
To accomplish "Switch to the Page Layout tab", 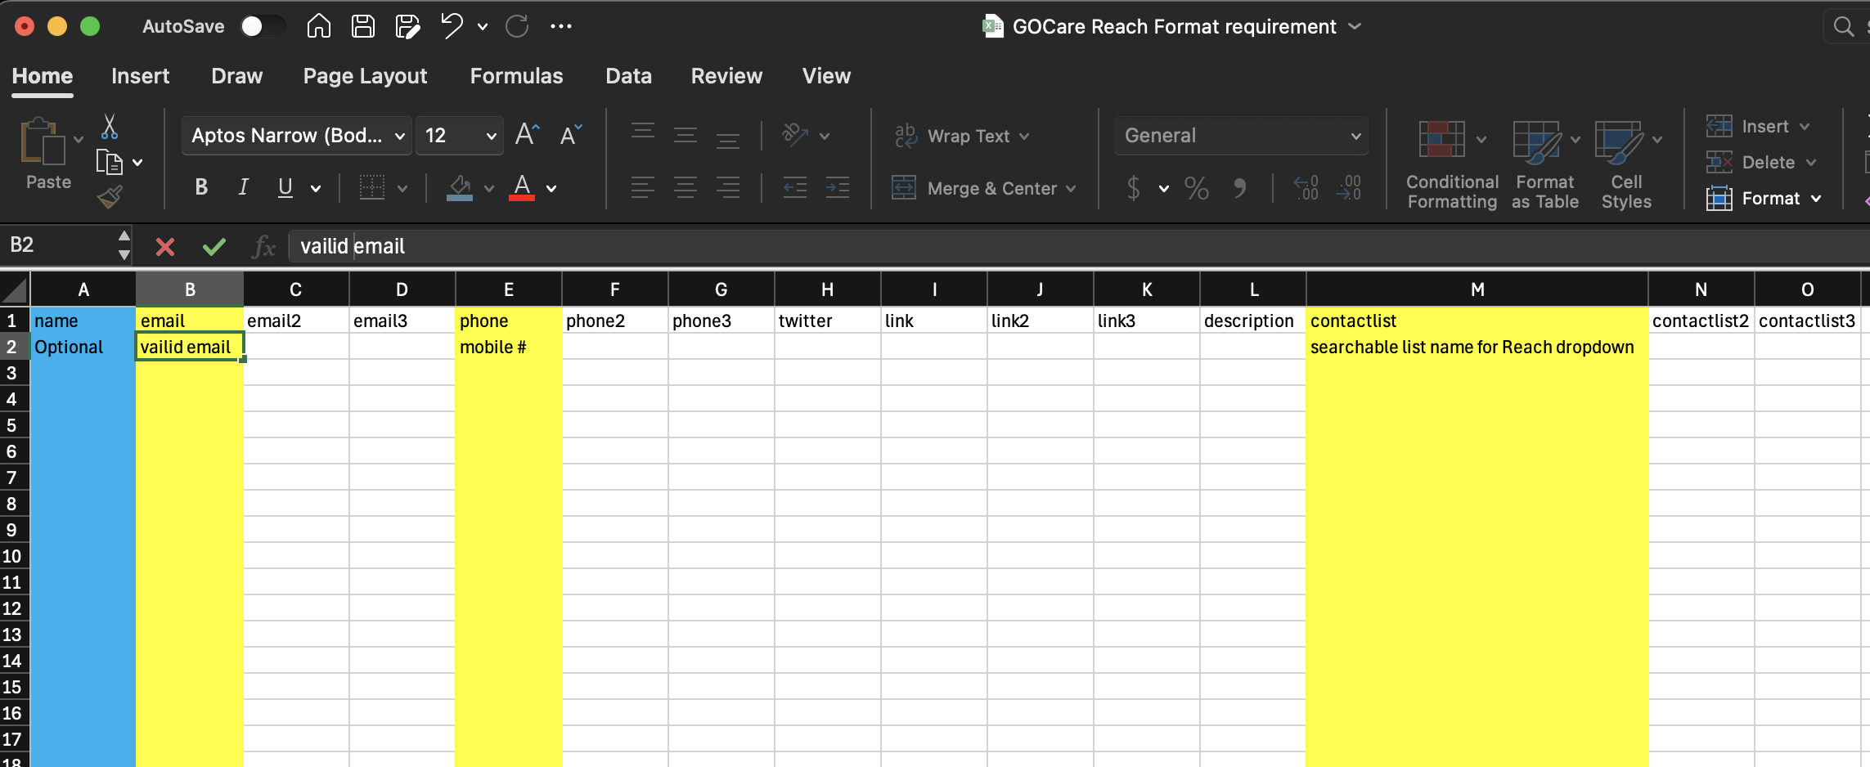I will [365, 76].
